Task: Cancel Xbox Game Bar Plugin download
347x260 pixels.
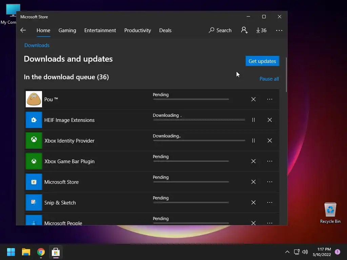Action: tap(253, 161)
